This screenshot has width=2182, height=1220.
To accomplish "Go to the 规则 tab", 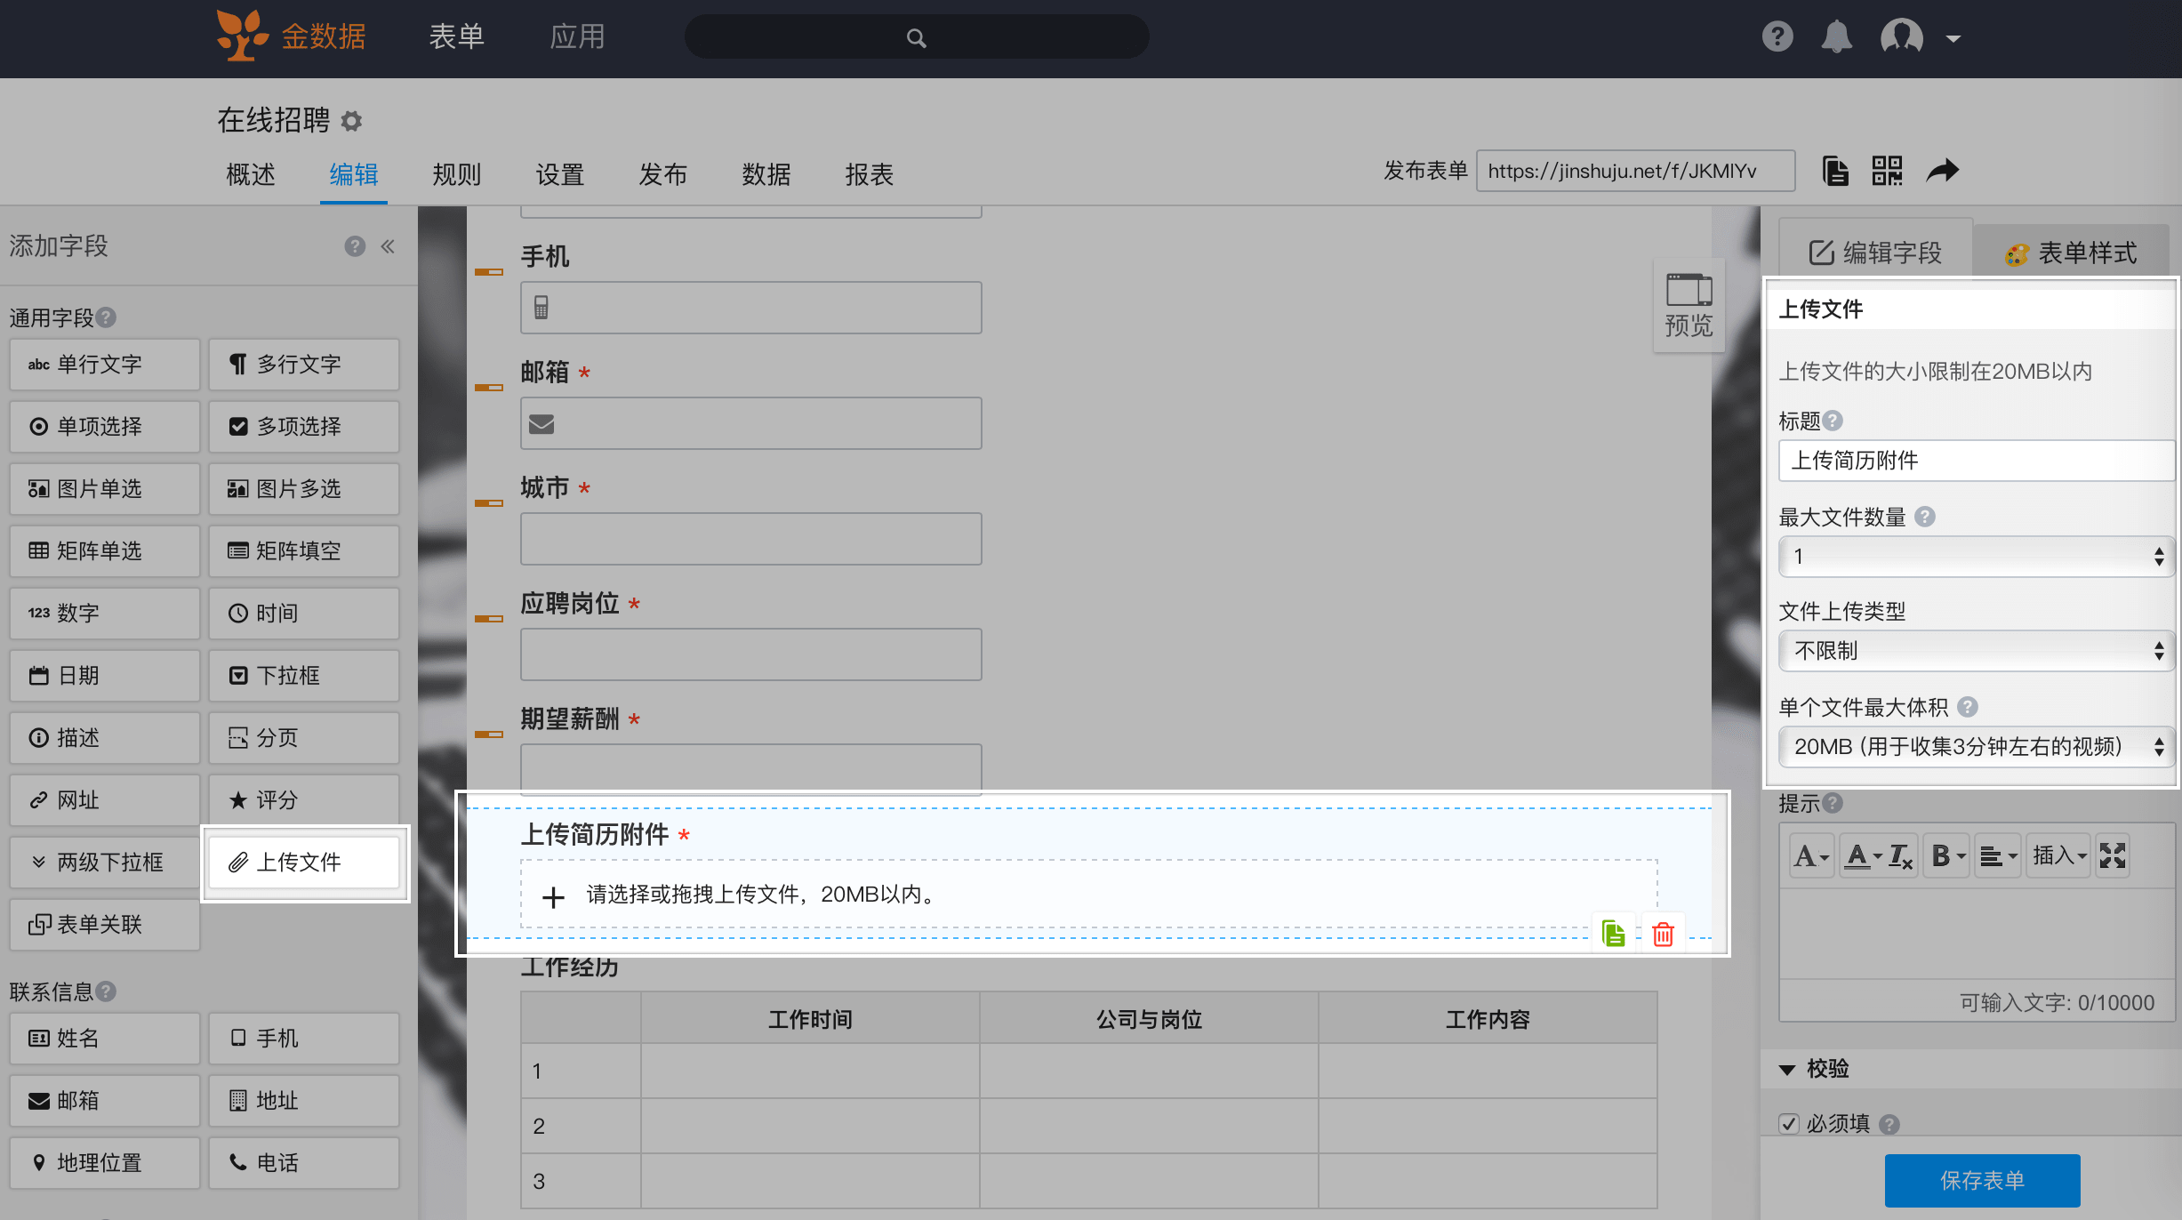I will [456, 174].
